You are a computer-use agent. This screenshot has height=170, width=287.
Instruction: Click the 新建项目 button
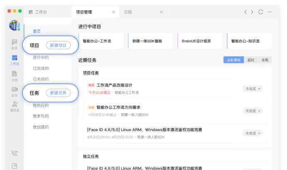click(x=58, y=45)
